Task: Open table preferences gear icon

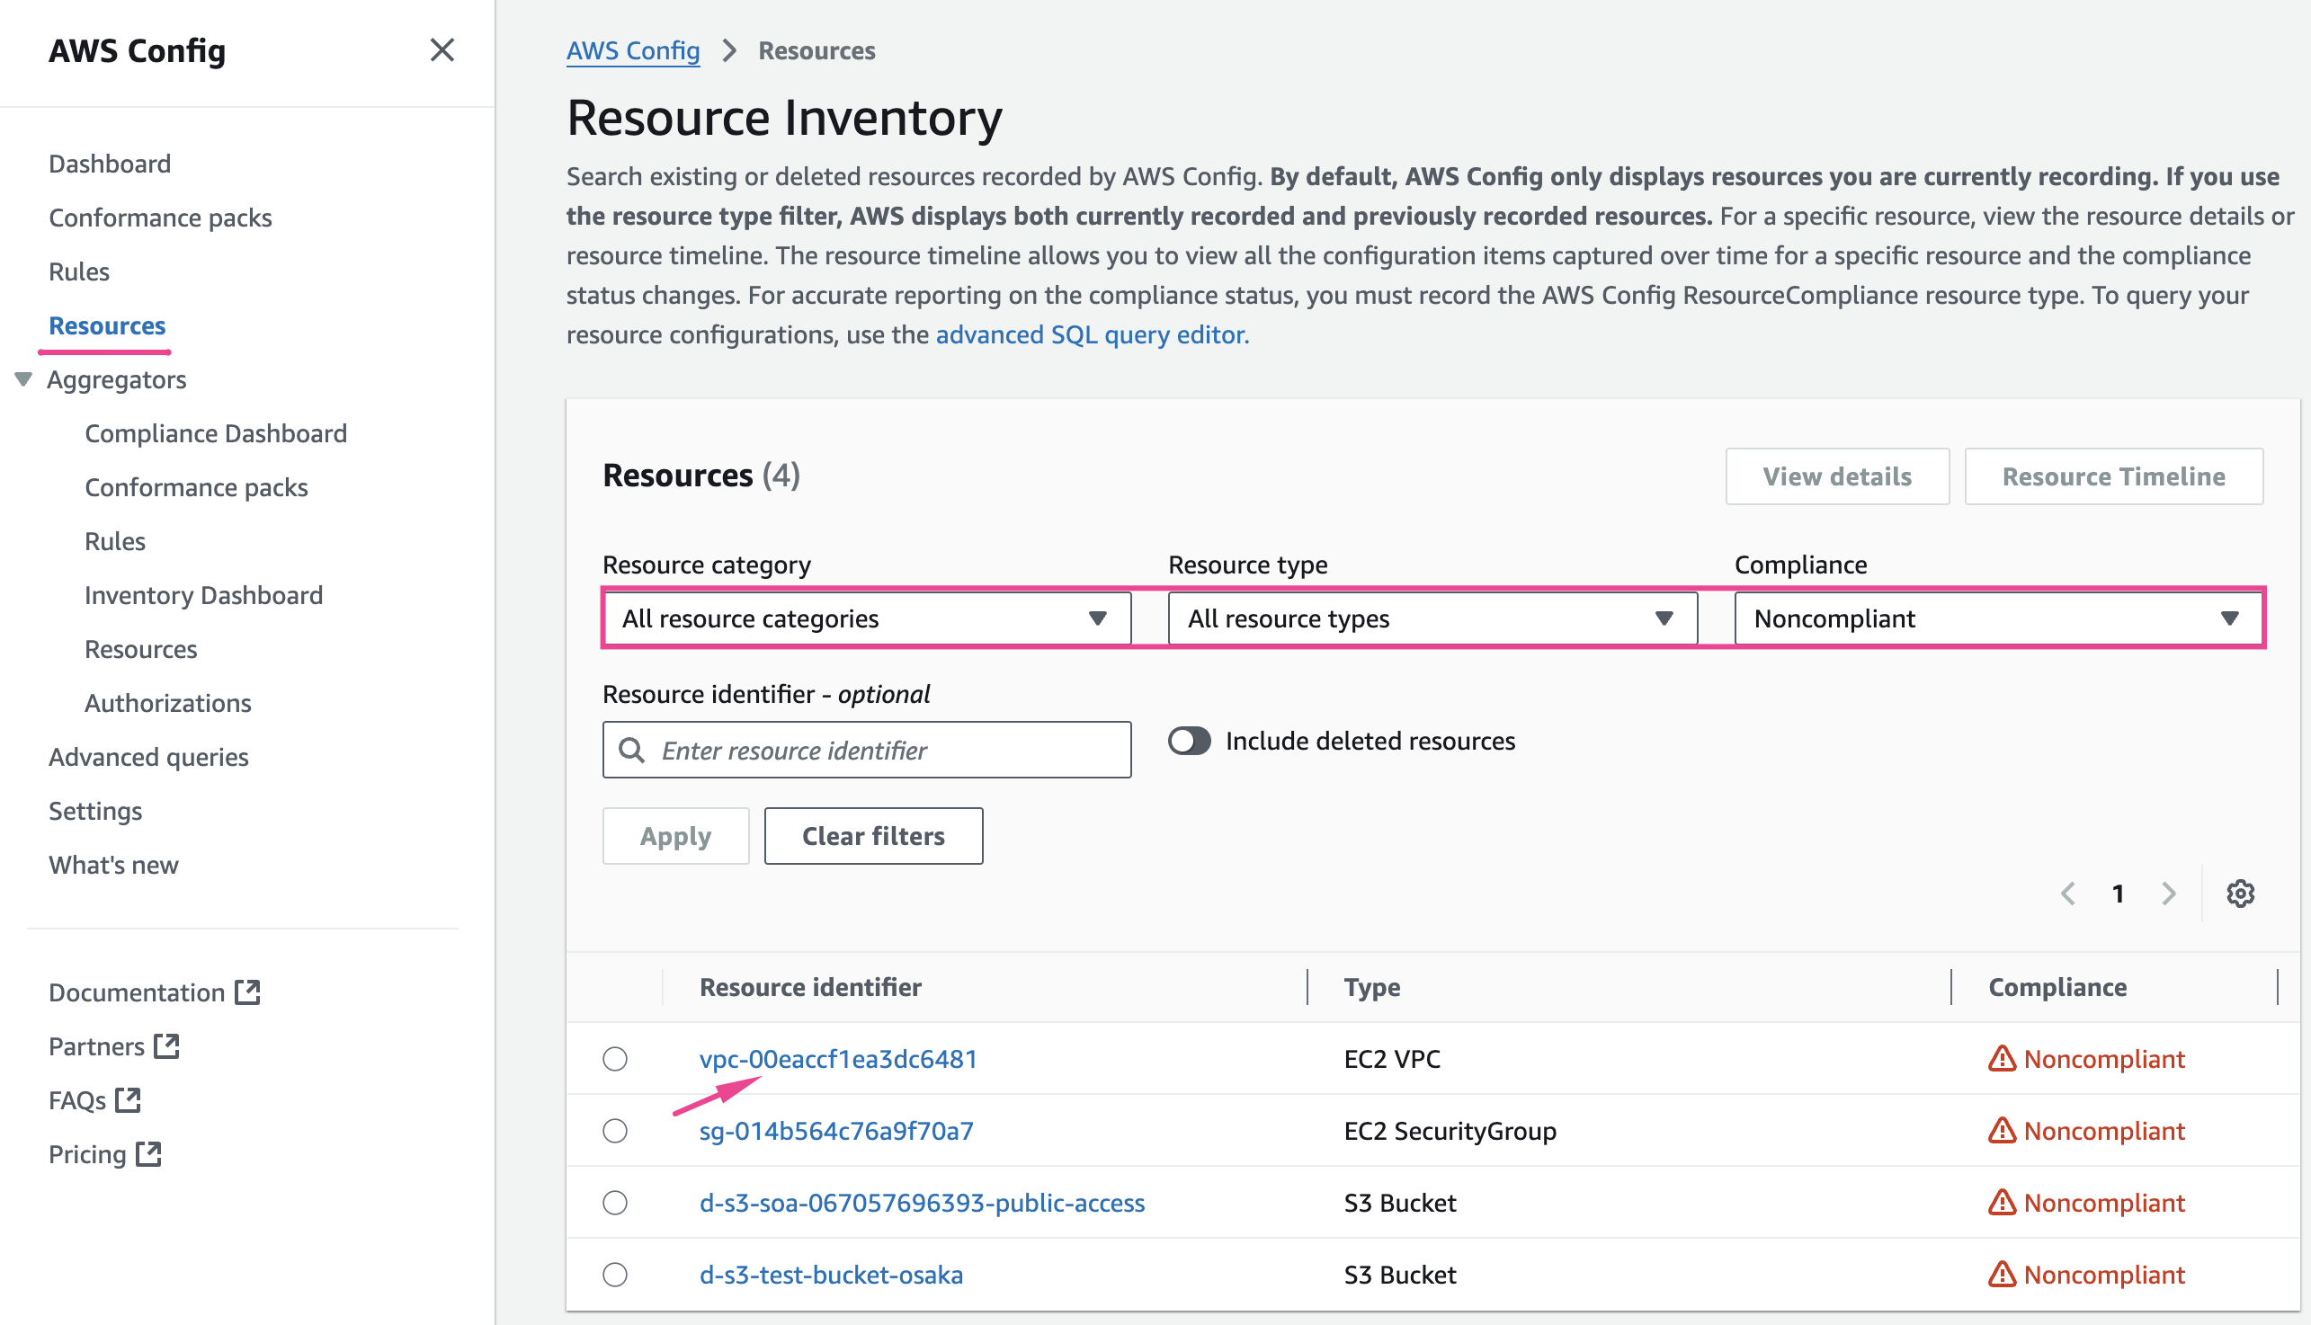Action: [2240, 894]
